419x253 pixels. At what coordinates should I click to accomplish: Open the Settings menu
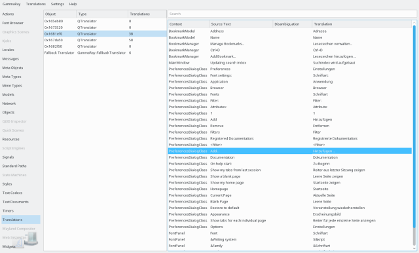(58, 4)
